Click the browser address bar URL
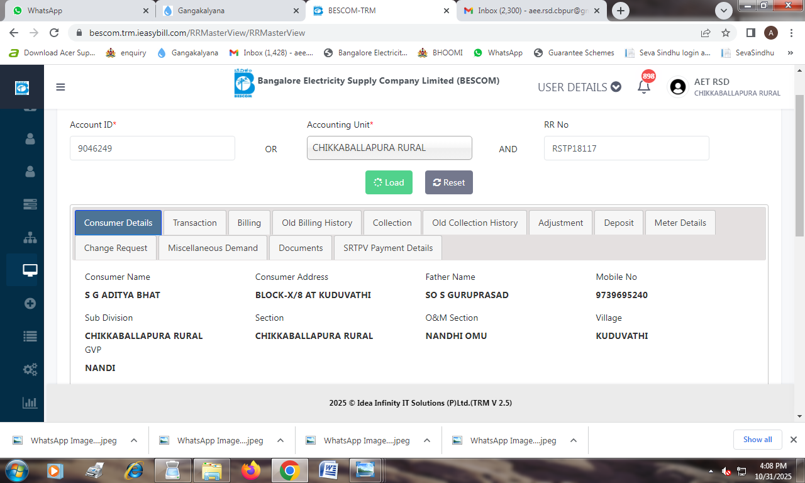Viewport: 805px width, 483px height. 197,33
